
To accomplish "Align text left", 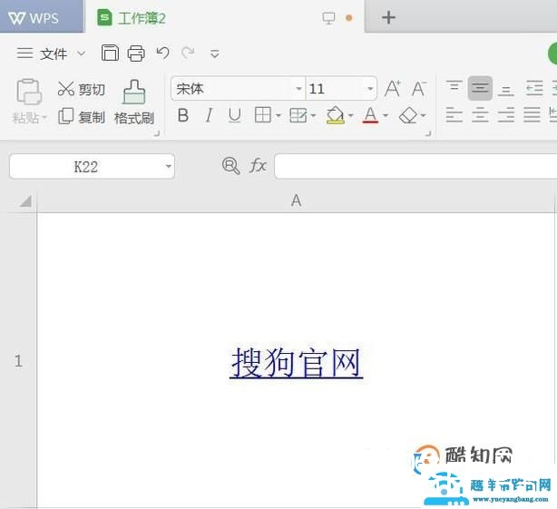I will coord(454,114).
